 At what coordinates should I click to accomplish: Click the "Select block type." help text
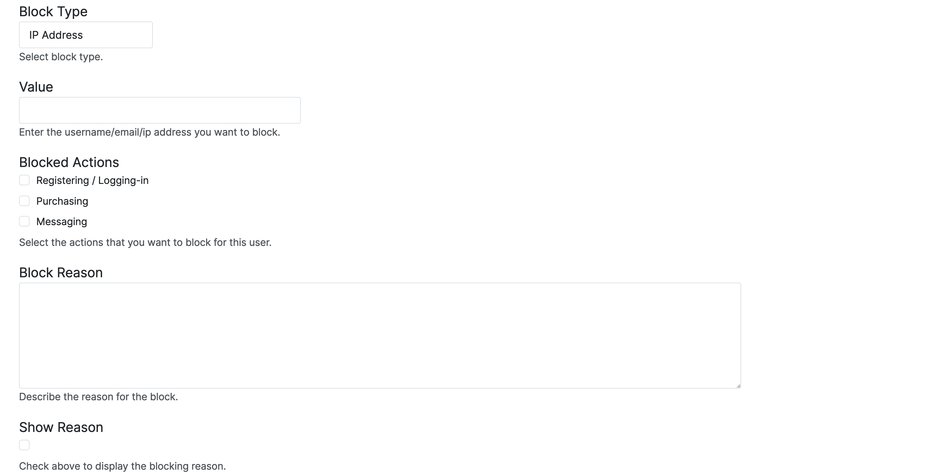61,57
